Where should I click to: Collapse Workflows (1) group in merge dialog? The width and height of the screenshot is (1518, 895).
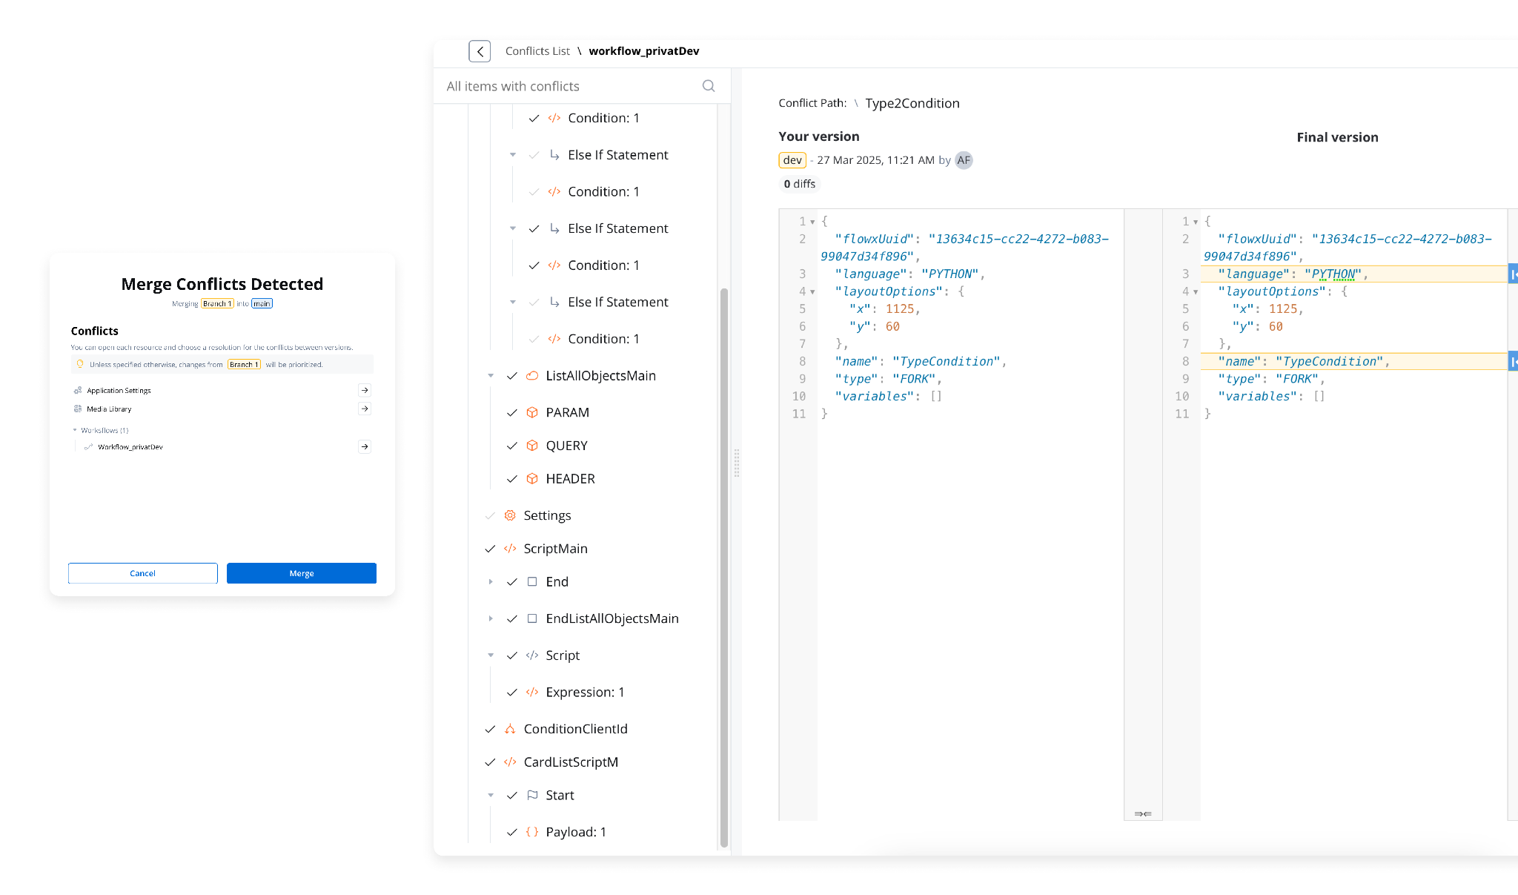click(75, 430)
